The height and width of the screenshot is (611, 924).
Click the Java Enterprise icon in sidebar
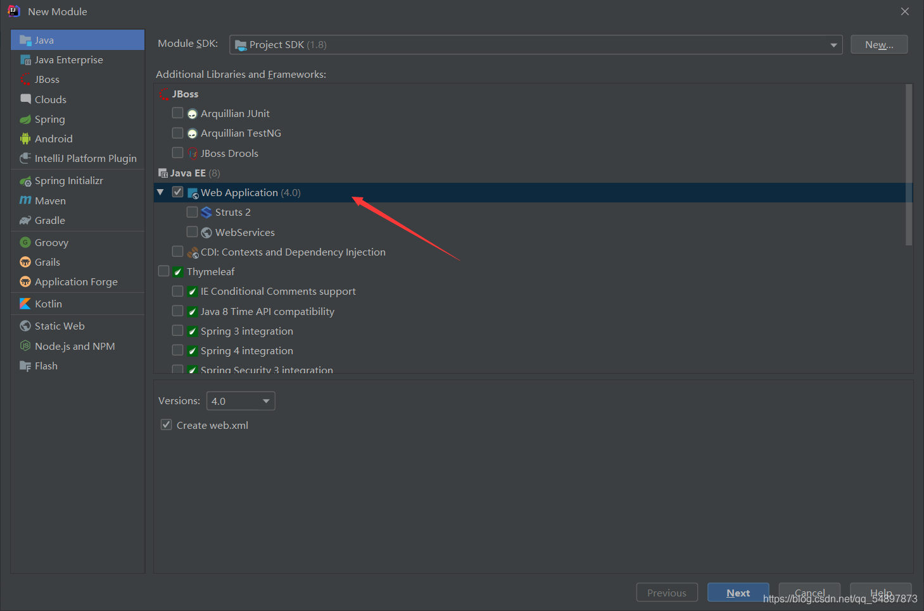pos(25,59)
